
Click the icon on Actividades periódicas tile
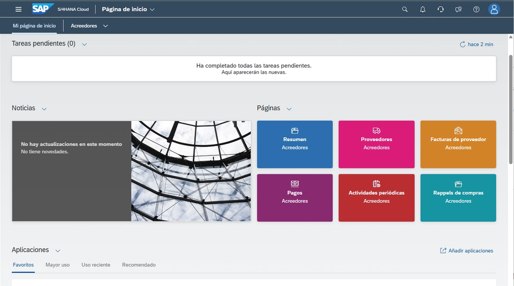(x=376, y=183)
